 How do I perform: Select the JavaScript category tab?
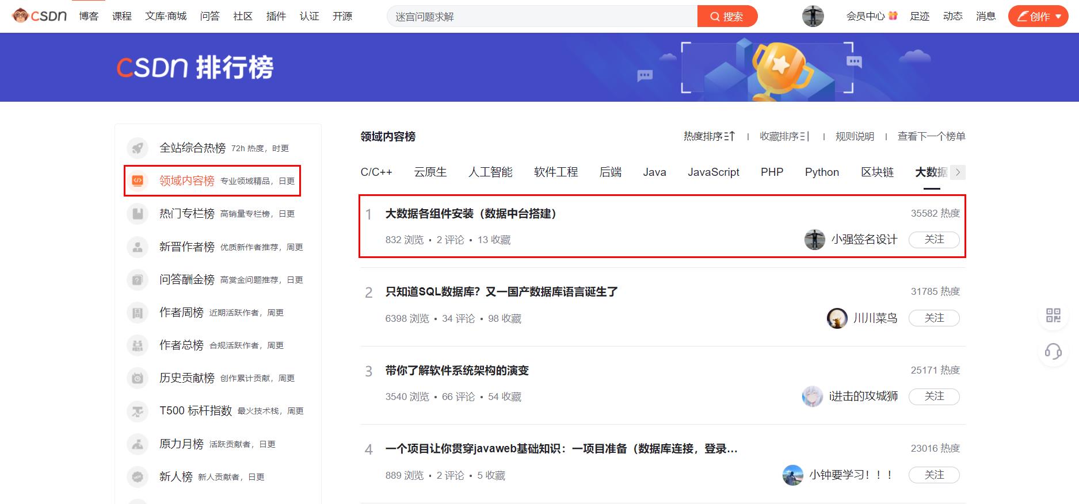click(x=714, y=172)
